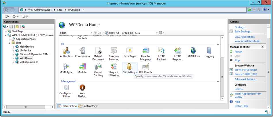273x117 pixels.
Task: Click Basic Settings... action link
Action: click(x=243, y=32)
